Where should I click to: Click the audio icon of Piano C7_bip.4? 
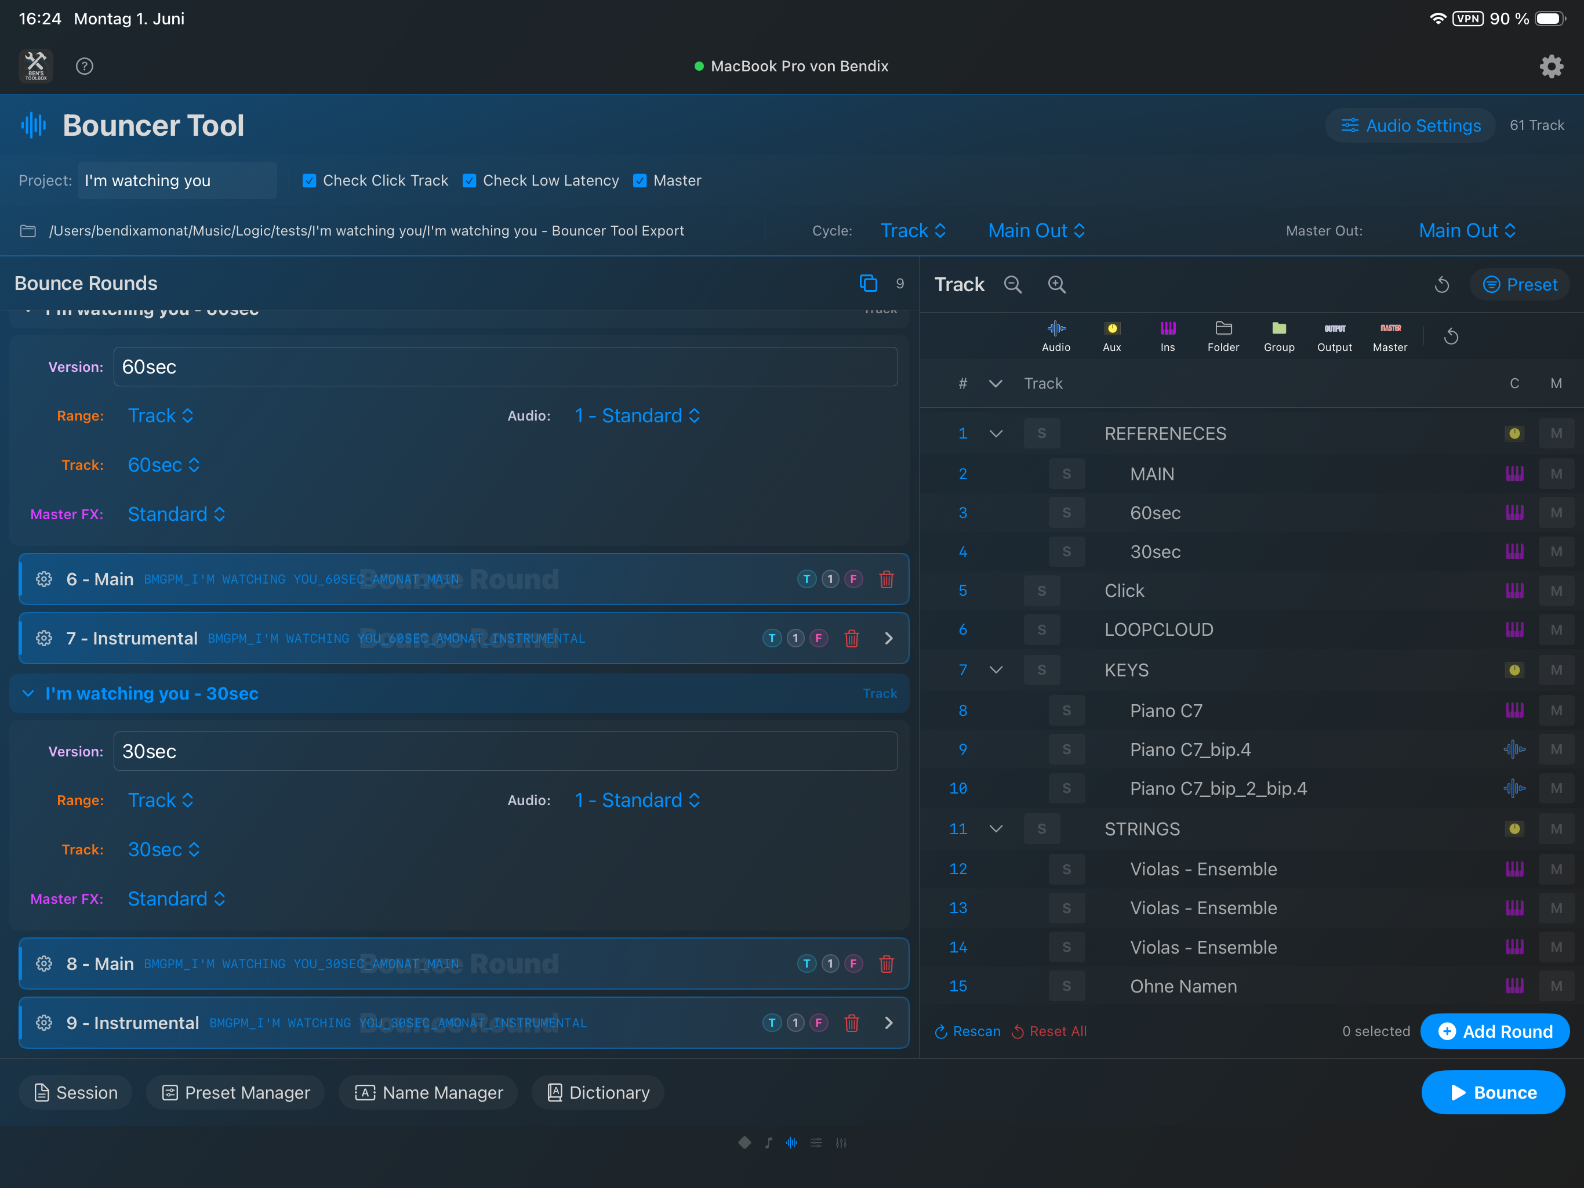[1514, 749]
